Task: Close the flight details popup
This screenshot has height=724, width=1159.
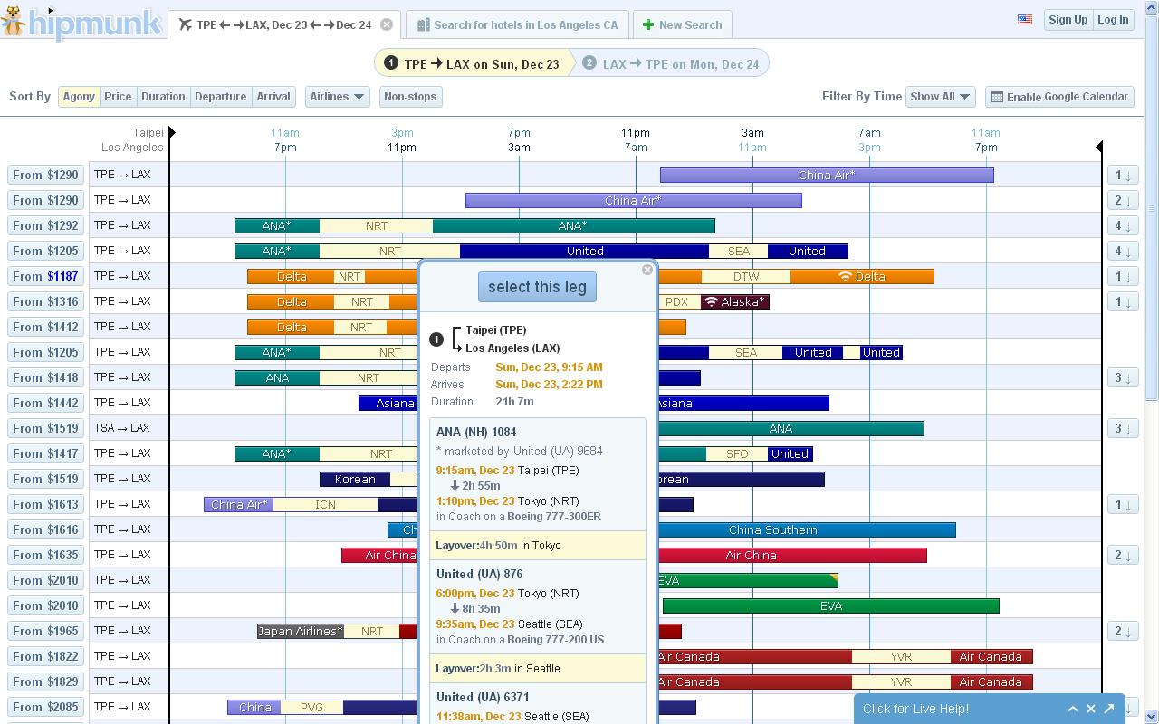Action: point(647,270)
